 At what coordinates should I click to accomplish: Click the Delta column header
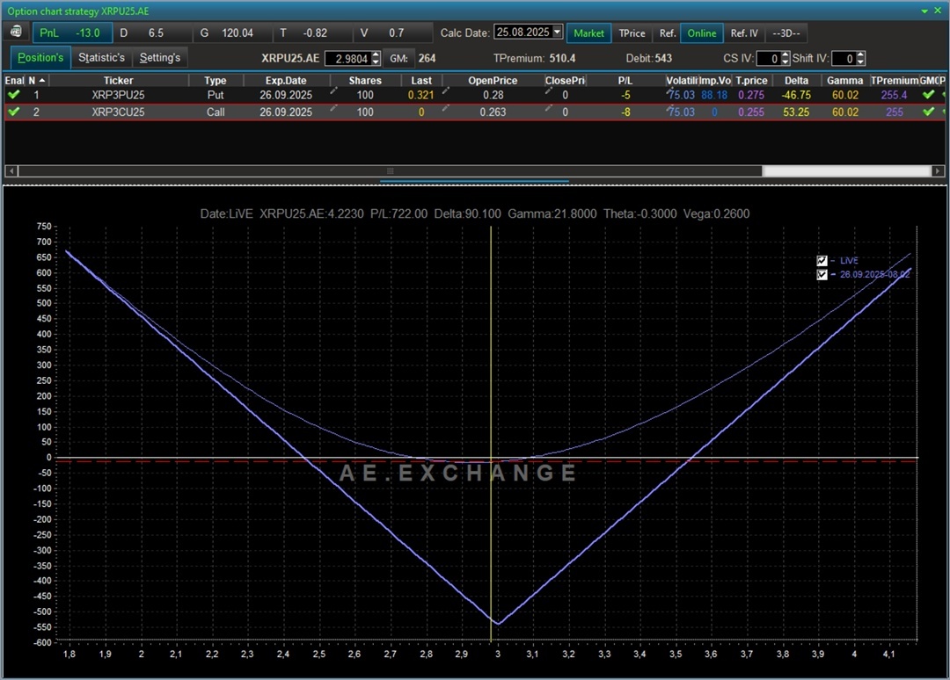click(x=796, y=81)
